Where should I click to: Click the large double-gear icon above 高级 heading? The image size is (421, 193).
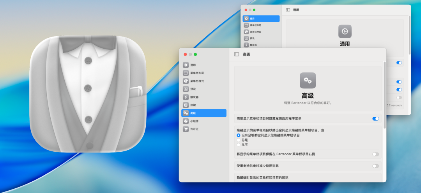coord(308,81)
